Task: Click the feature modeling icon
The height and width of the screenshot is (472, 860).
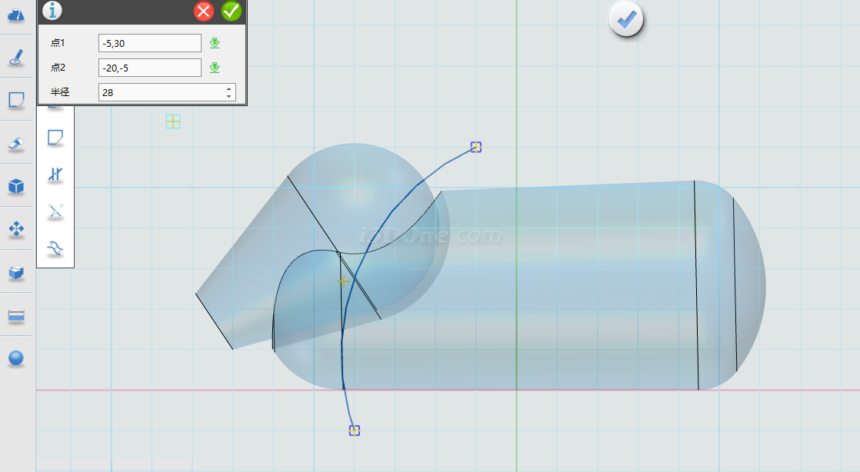Action: pos(17,143)
